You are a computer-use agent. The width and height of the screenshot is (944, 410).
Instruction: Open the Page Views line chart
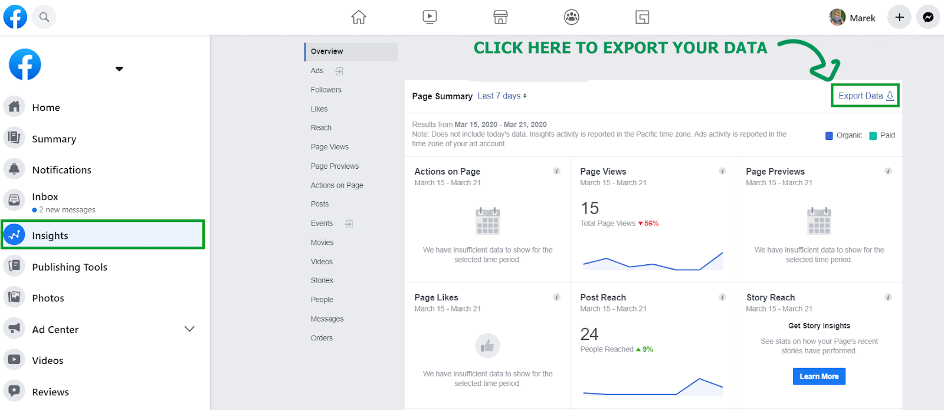[x=653, y=261]
